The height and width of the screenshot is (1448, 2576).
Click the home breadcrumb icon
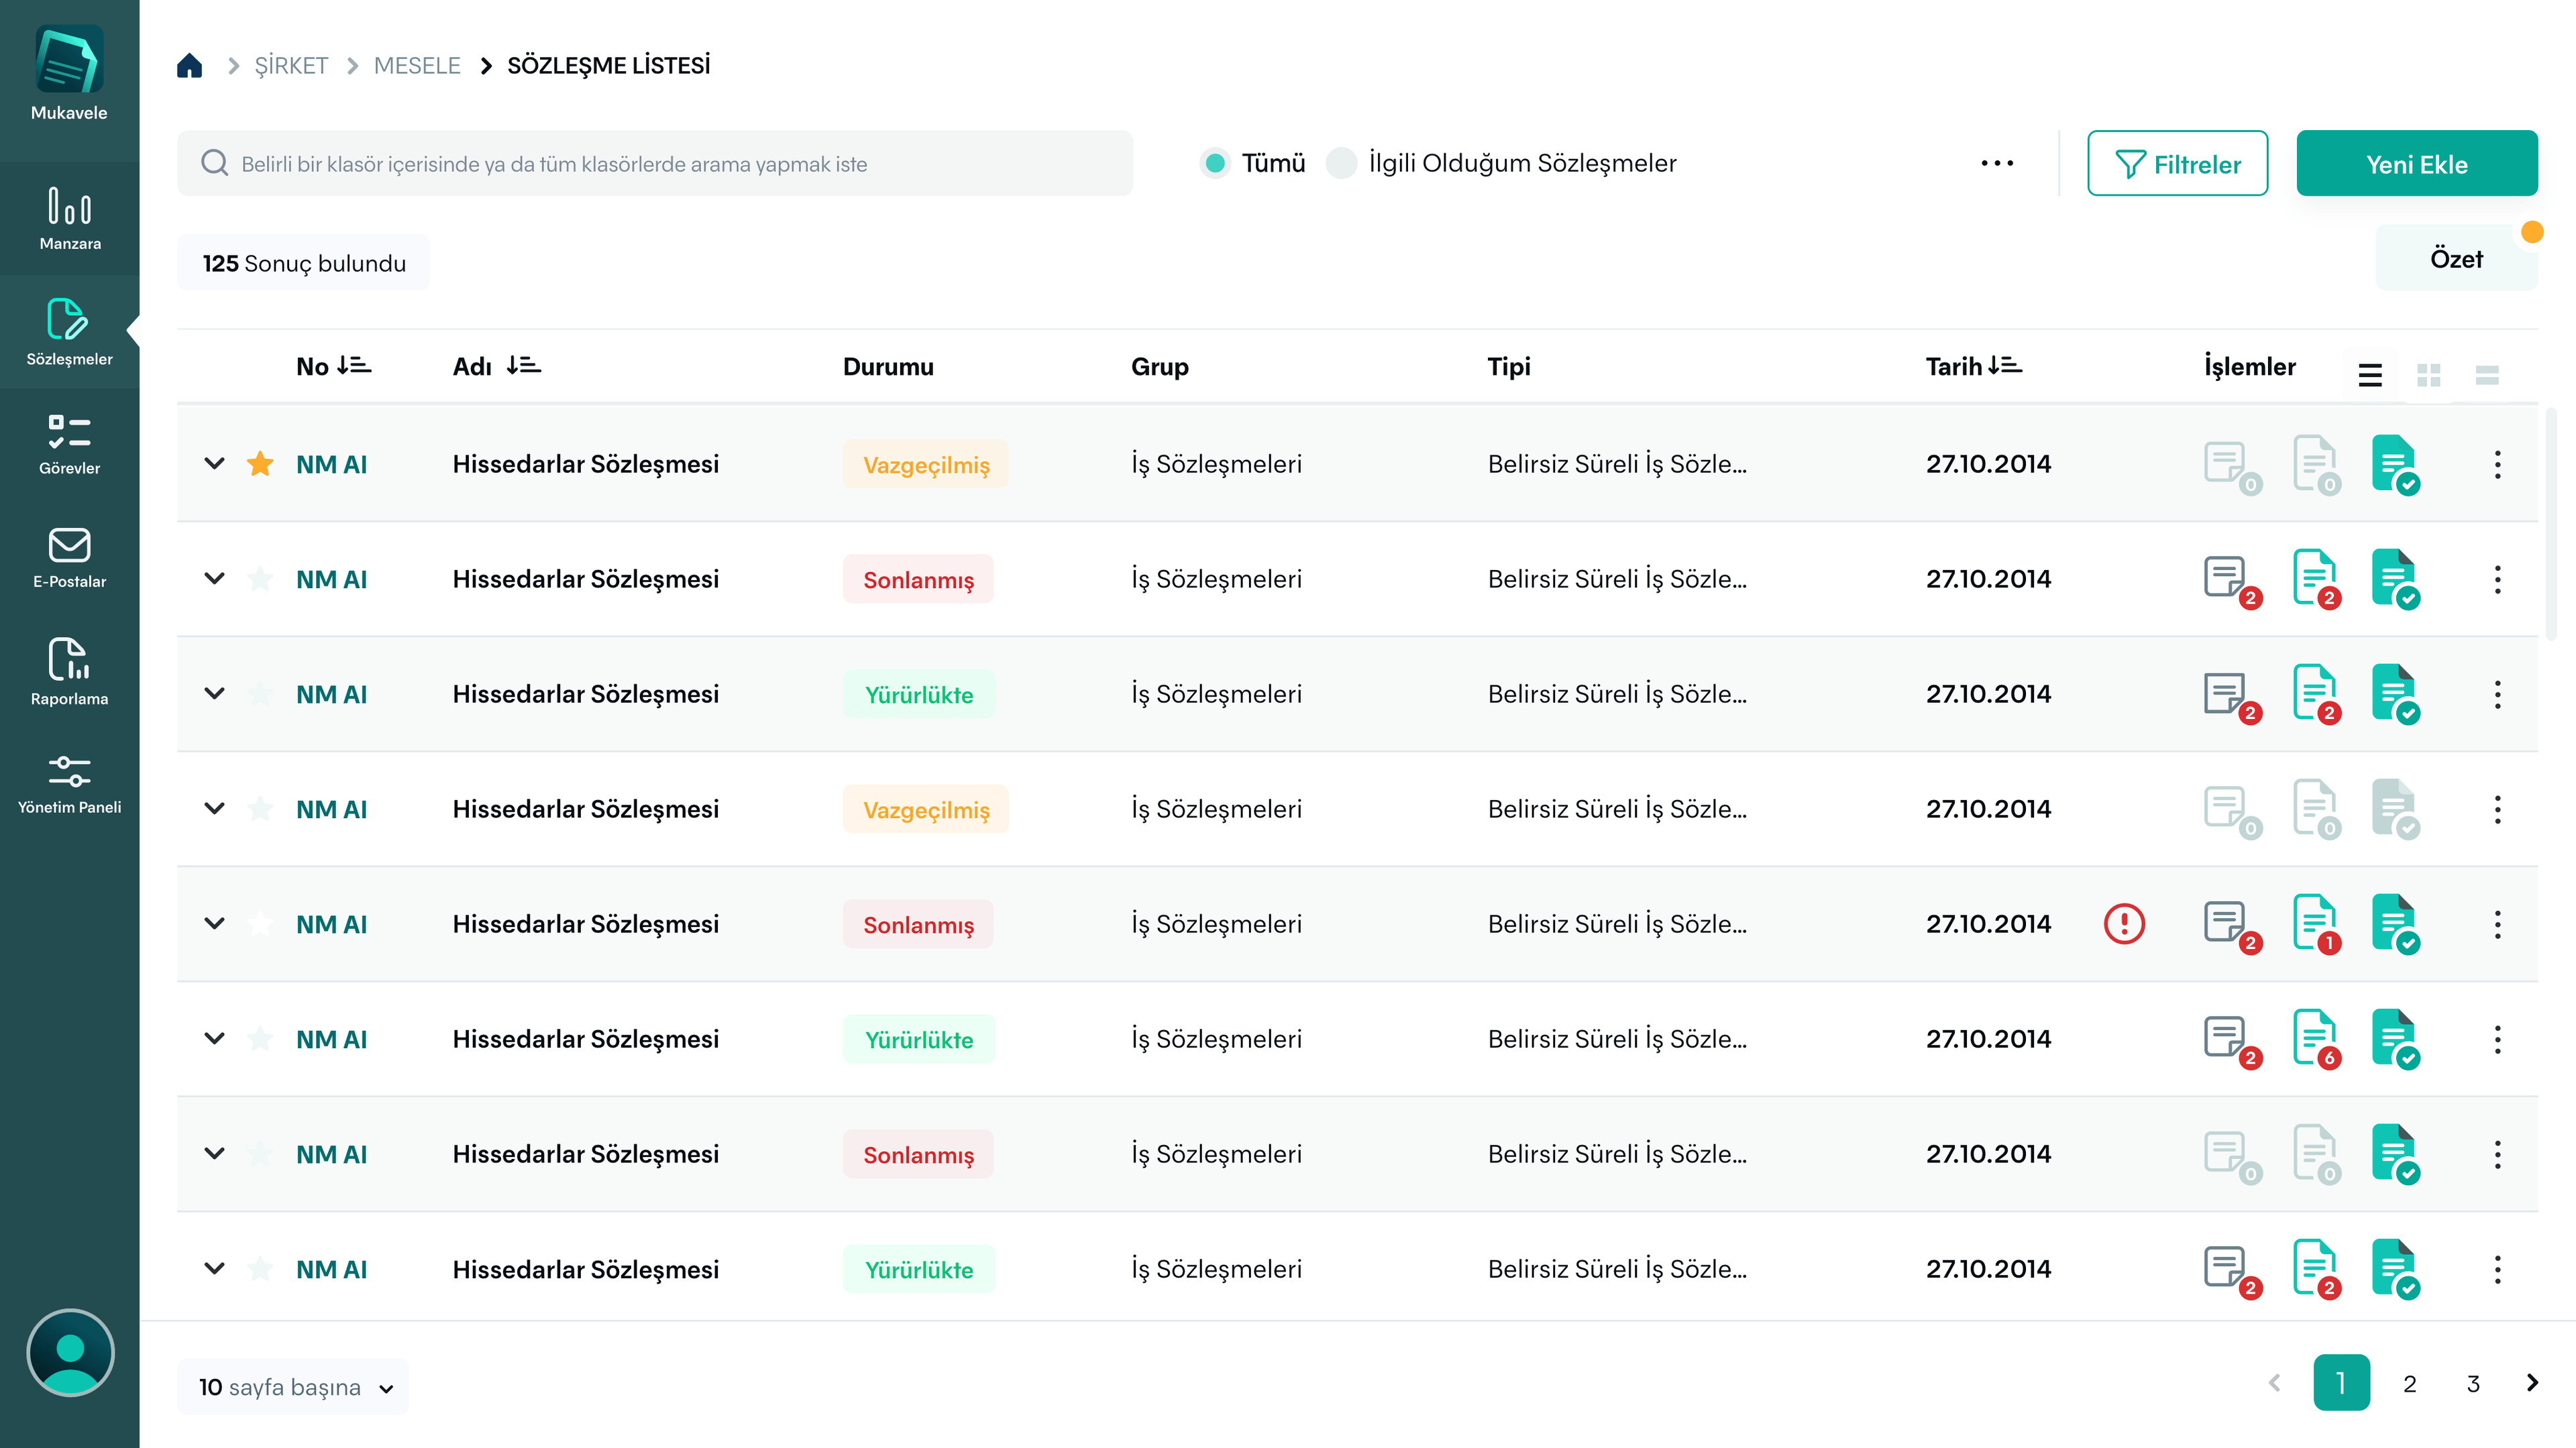[189, 66]
